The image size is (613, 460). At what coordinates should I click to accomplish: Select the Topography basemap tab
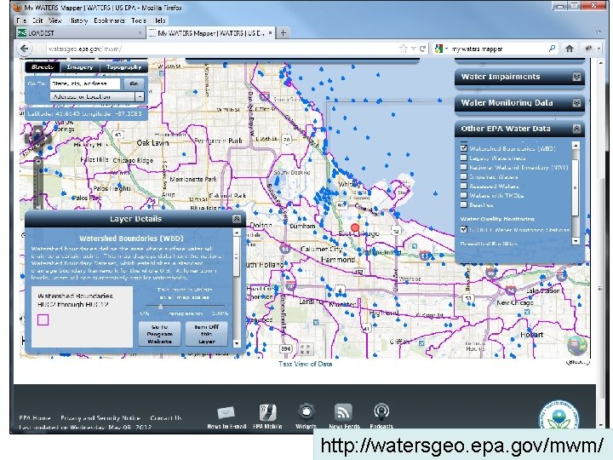[124, 67]
